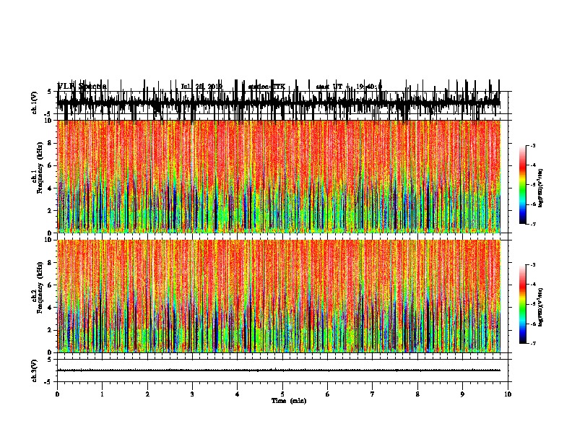Click the ch.2 colorbar 'log(PSD)' unit label
The width and height of the screenshot is (572, 442).
pos(541,307)
